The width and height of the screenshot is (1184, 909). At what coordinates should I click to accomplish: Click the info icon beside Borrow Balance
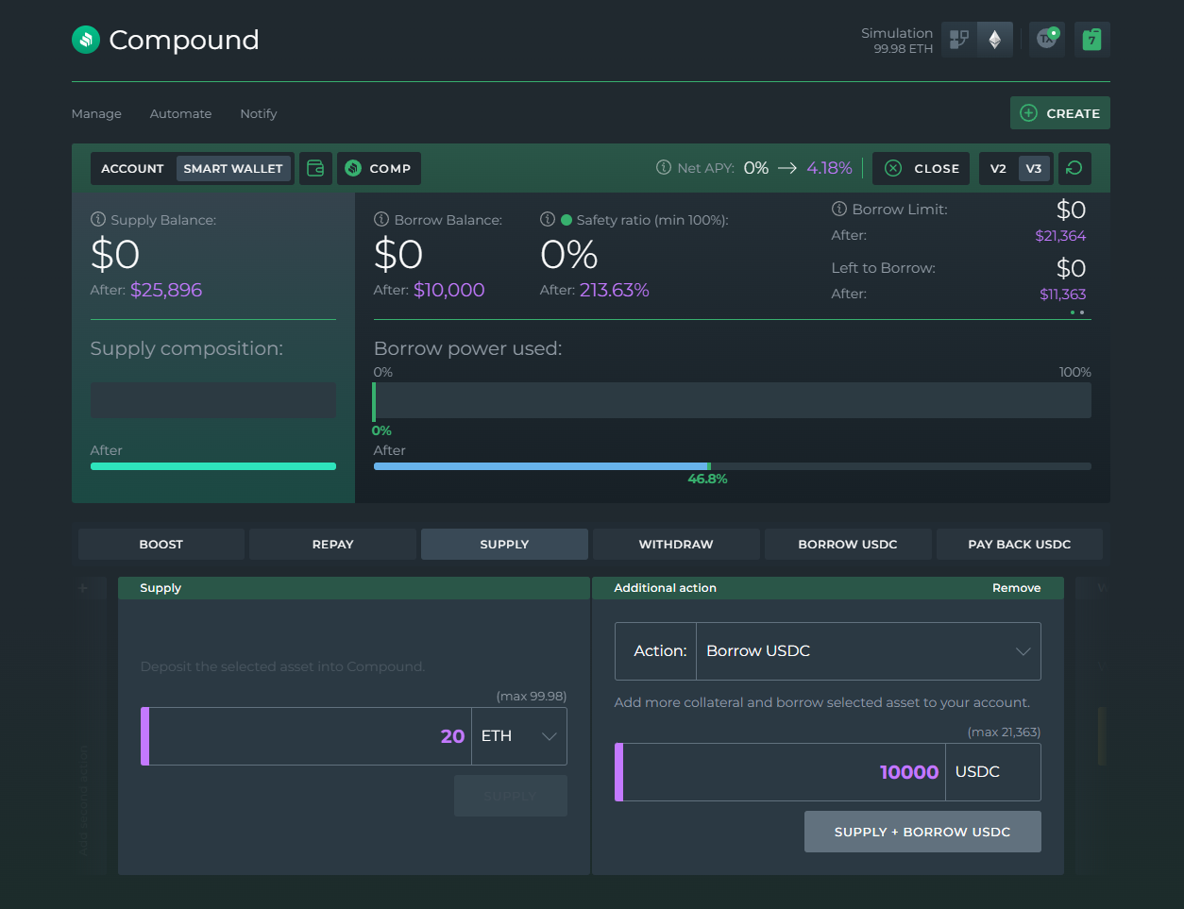pos(381,219)
